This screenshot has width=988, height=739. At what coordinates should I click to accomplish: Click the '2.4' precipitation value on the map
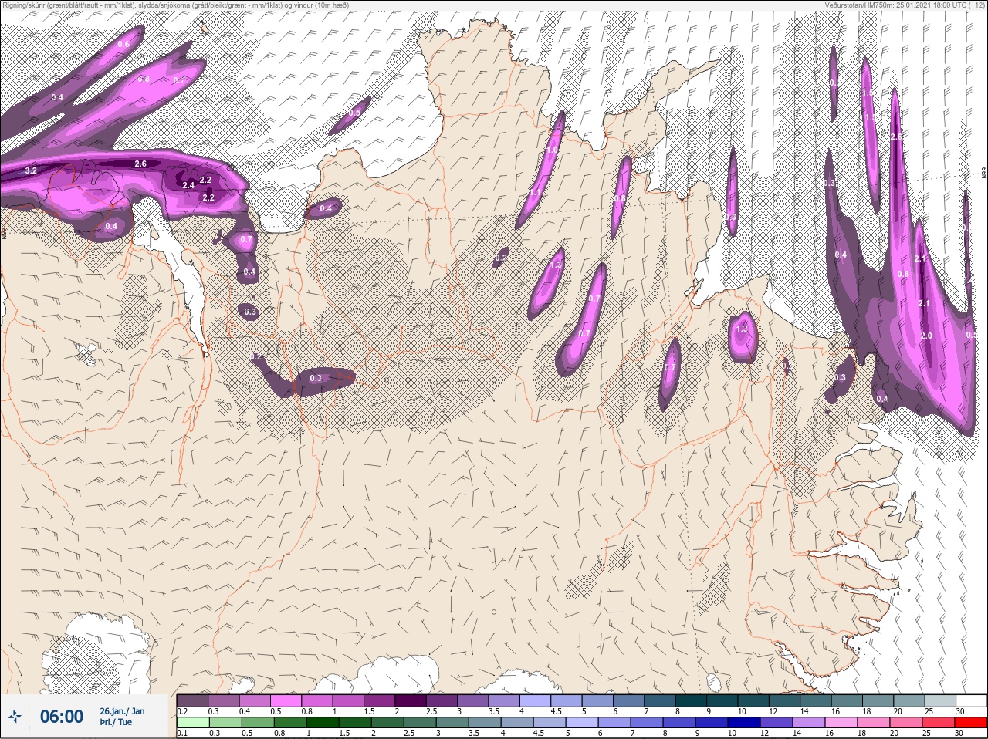(x=188, y=185)
